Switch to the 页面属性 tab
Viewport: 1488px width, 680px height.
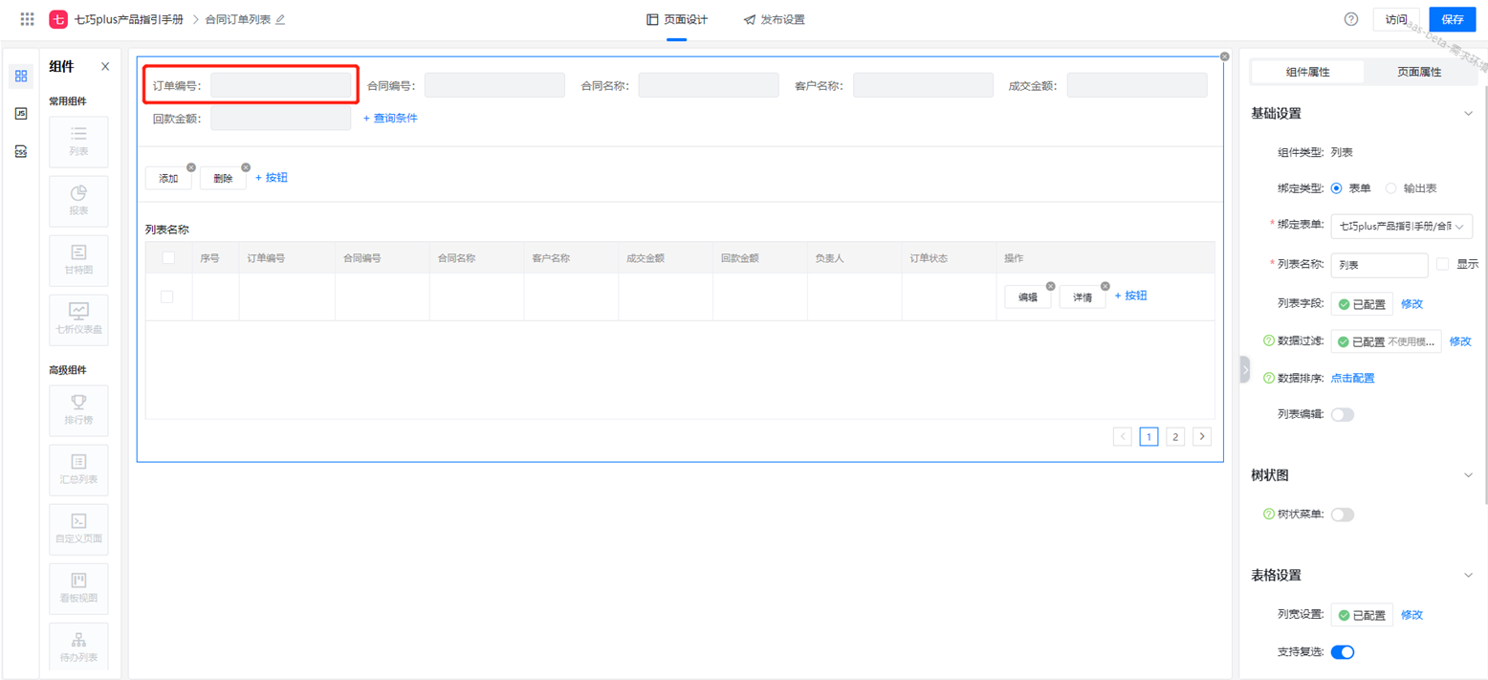pos(1418,72)
